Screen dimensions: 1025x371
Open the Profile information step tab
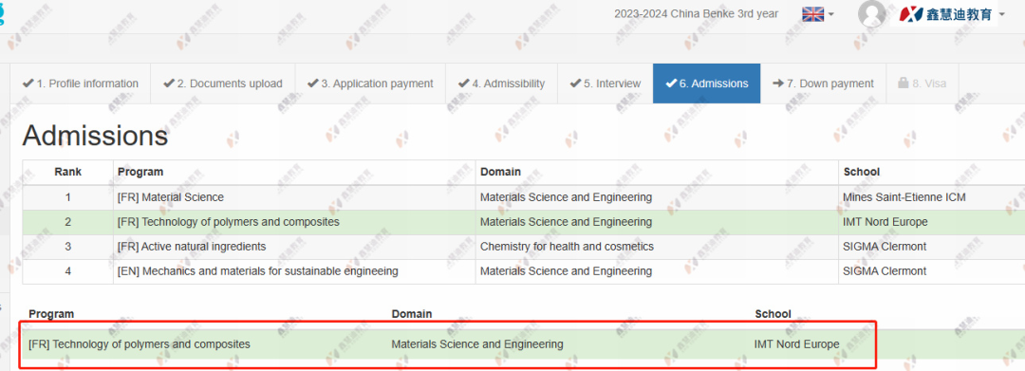coord(81,83)
